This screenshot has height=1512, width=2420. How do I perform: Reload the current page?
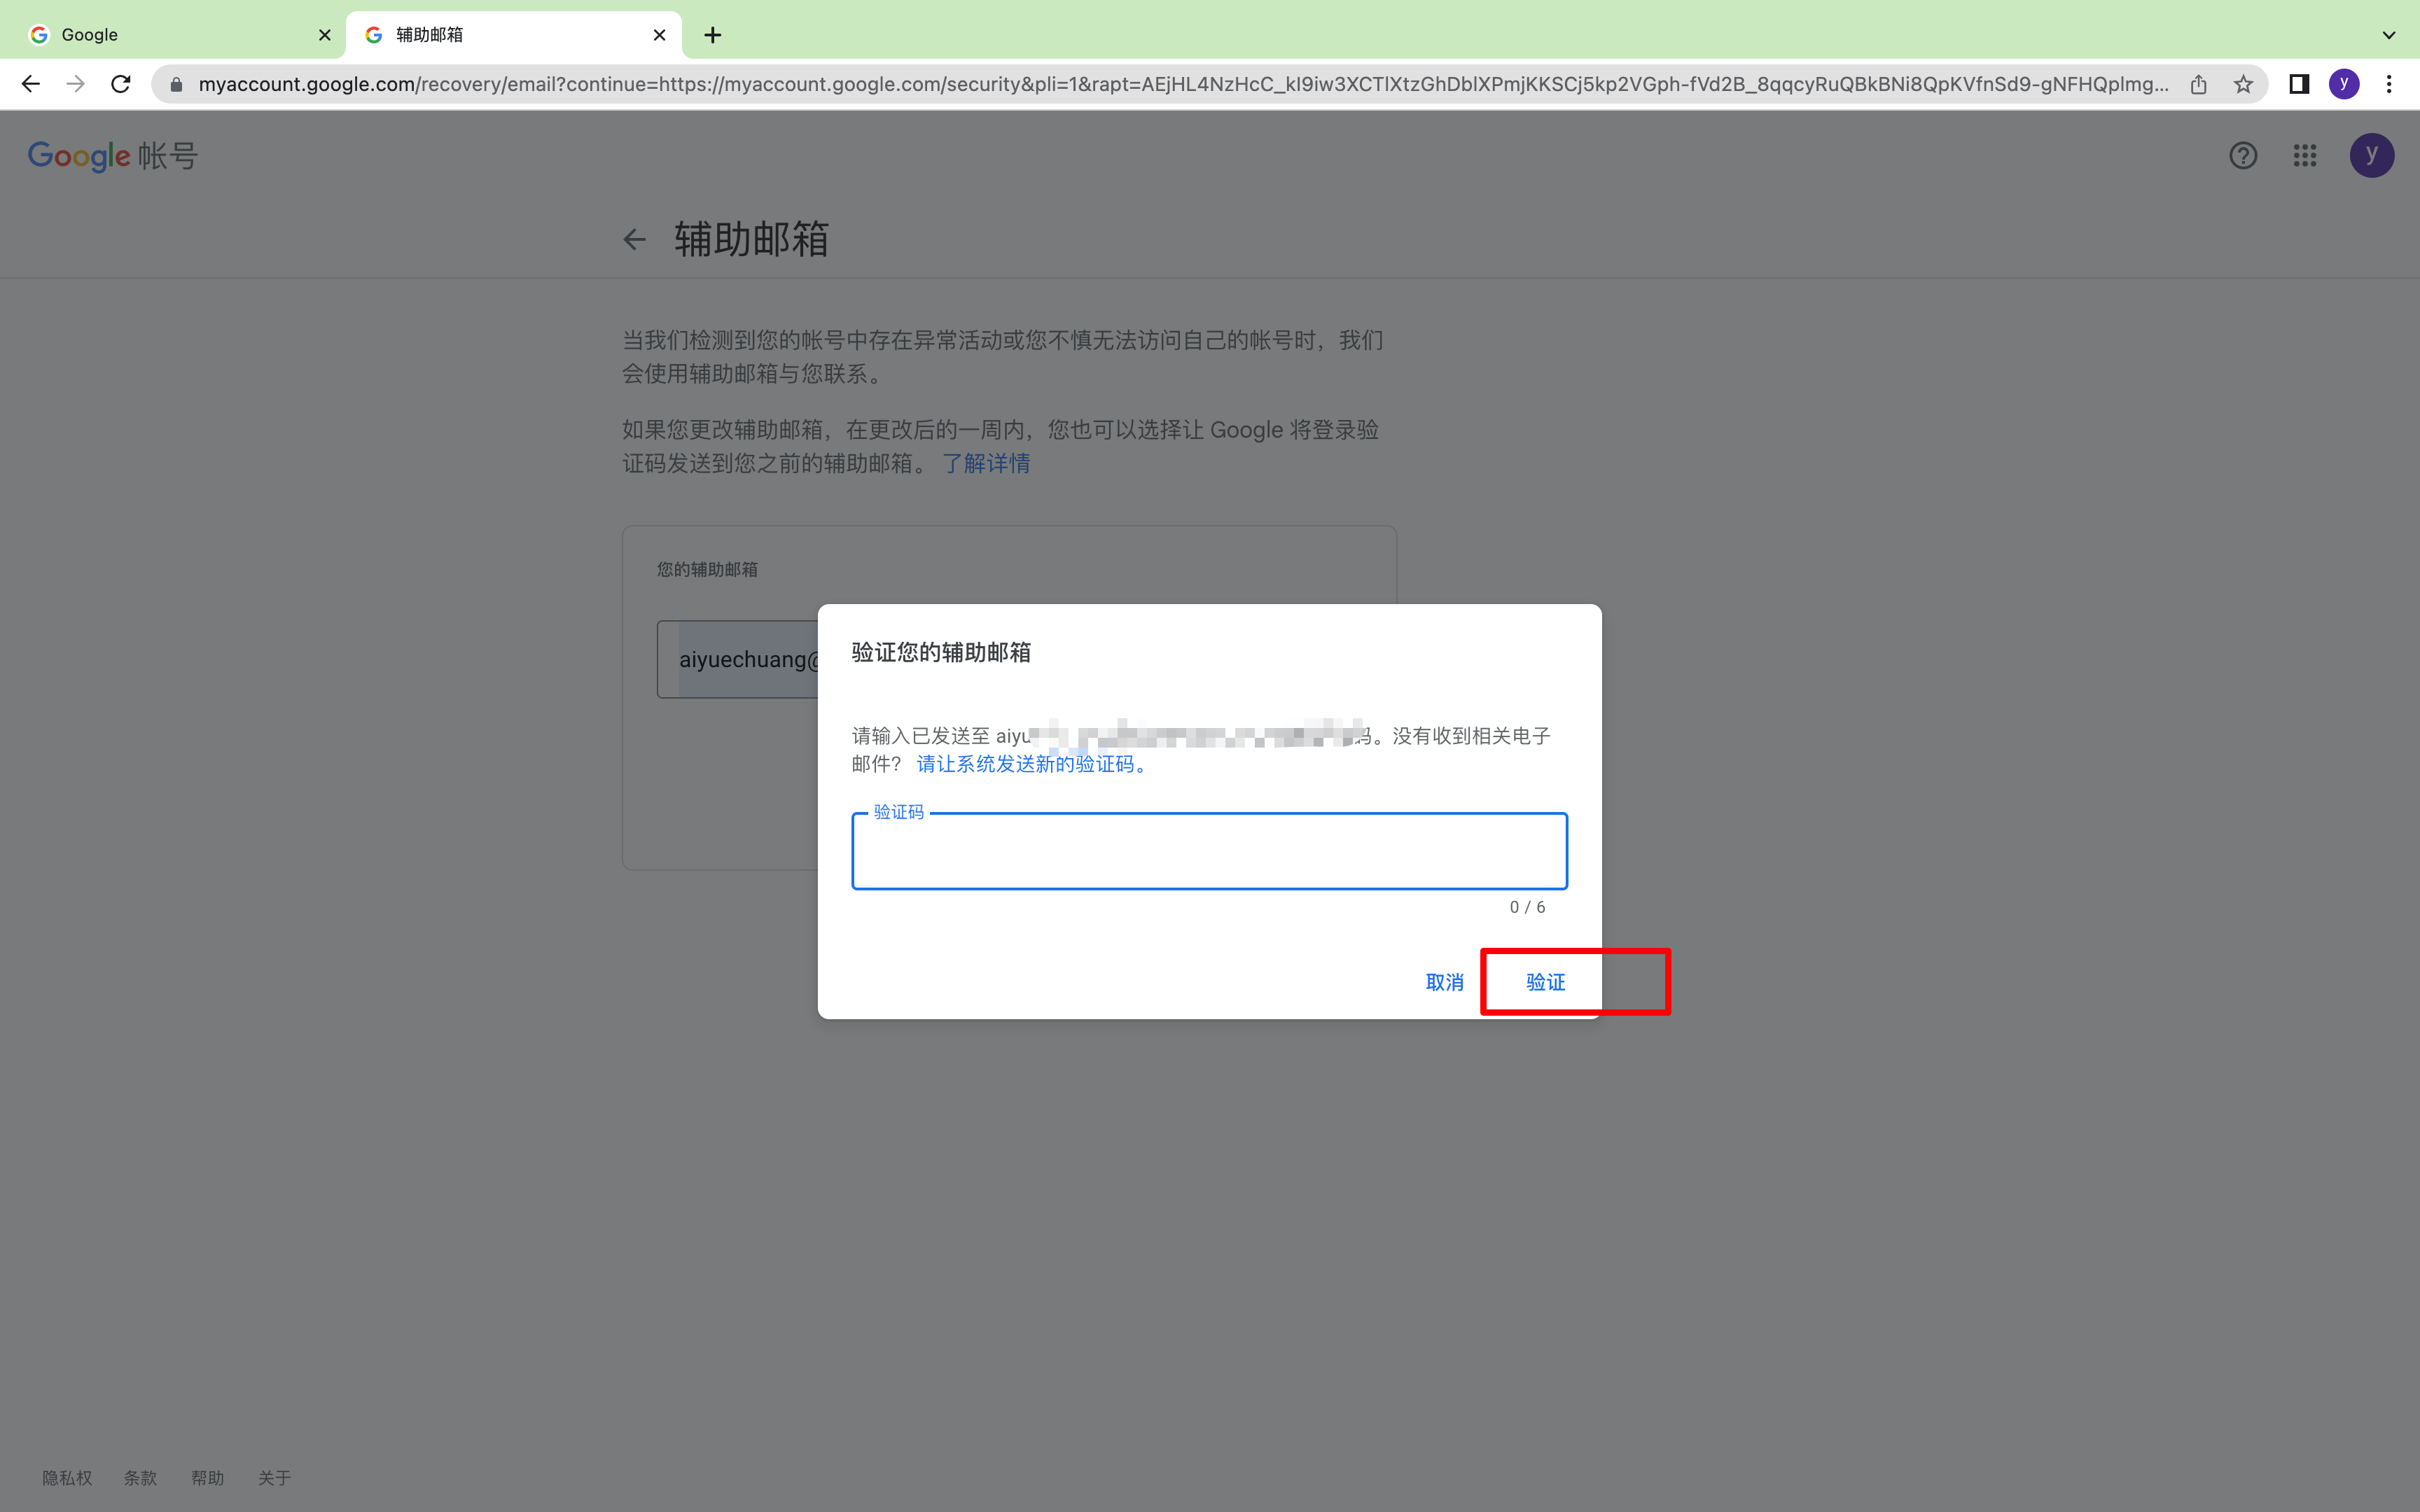tap(121, 84)
